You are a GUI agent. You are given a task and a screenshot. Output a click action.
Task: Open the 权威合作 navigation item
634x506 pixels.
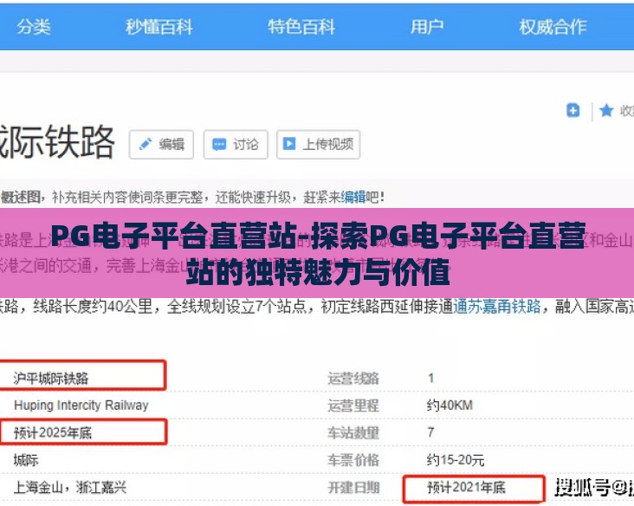[553, 27]
